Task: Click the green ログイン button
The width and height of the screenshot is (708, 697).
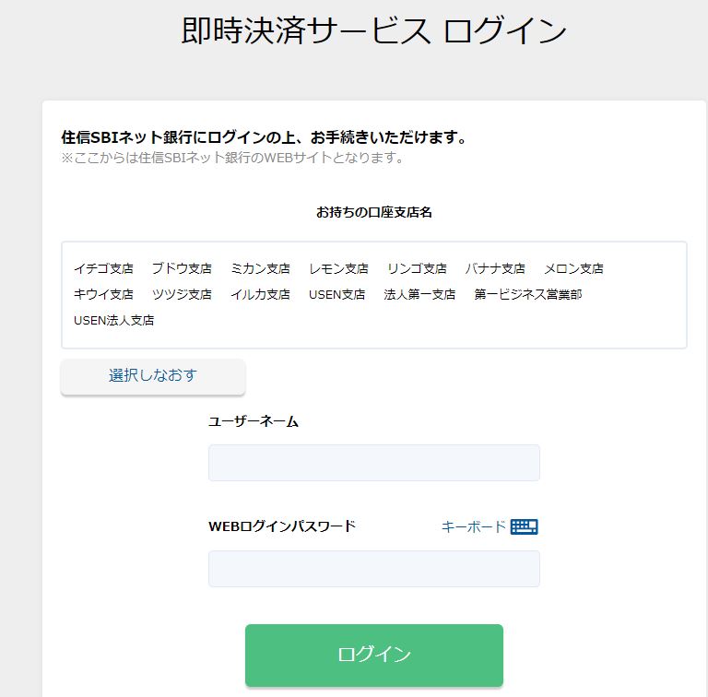Action: 374,655
